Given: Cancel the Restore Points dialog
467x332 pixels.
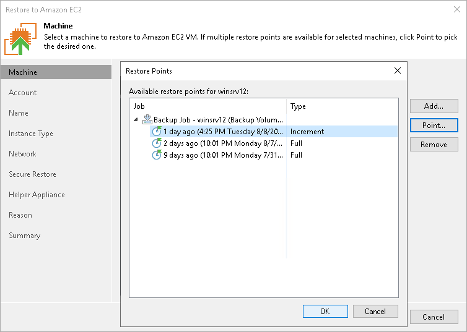Looking at the screenshot, I should [375, 311].
